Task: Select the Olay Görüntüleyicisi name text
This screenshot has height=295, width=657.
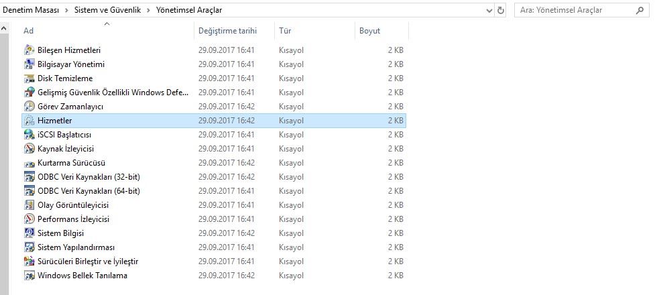Action: [x=73, y=205]
